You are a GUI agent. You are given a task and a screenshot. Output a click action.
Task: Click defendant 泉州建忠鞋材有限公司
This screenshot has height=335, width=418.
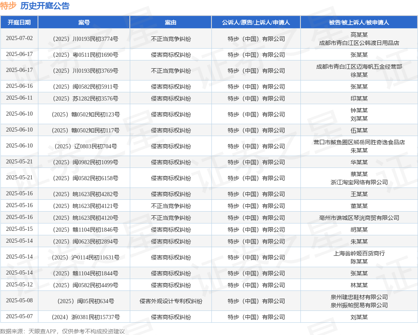359,297
